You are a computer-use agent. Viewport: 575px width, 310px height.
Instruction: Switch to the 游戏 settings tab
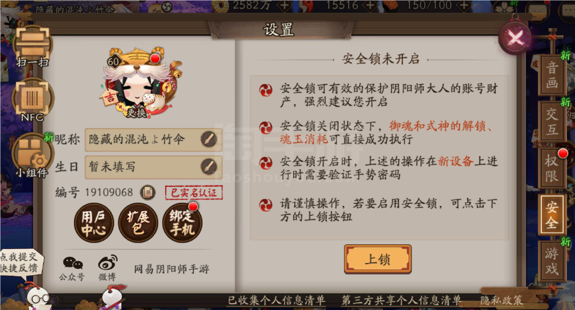(x=552, y=261)
